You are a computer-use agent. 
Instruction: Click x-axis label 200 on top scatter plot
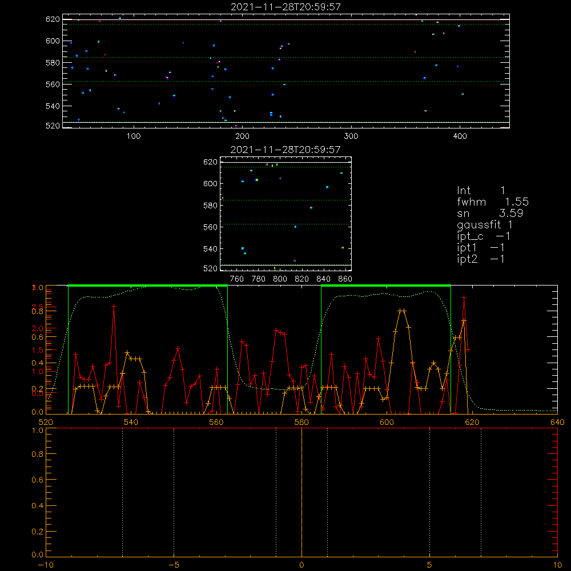point(242,136)
